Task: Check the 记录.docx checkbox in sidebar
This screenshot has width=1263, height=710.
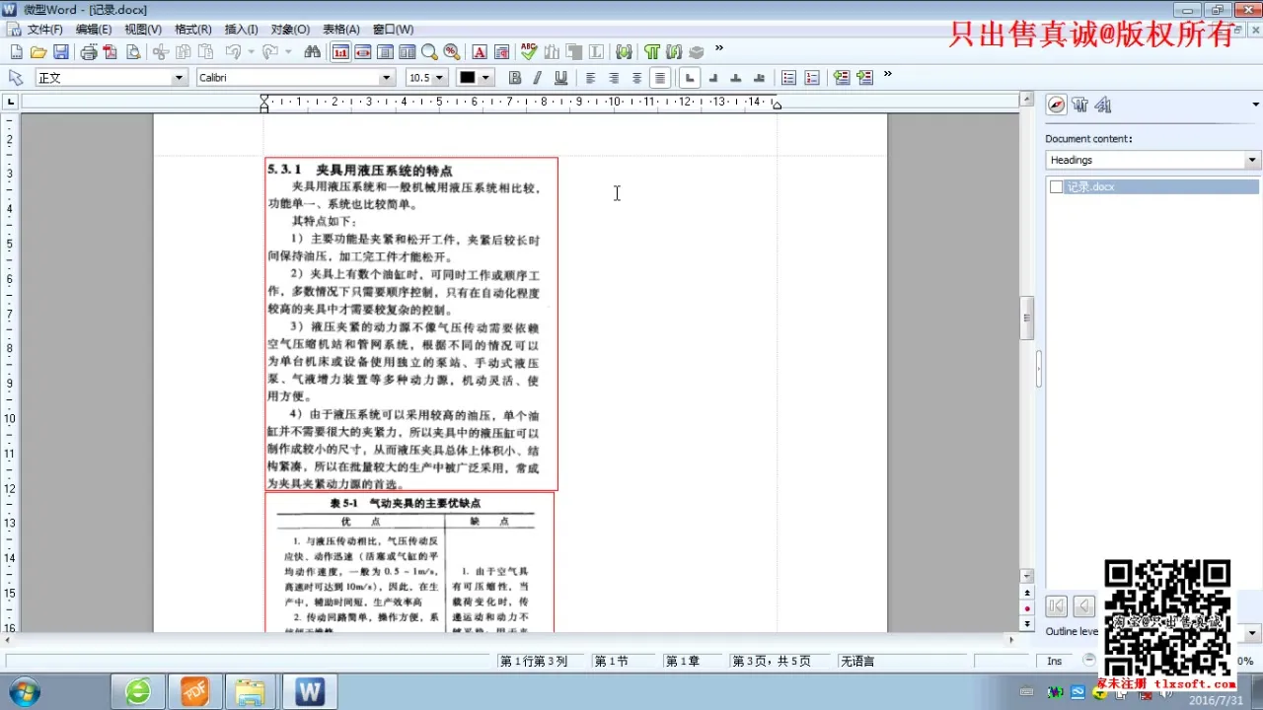Action: 1058,186
